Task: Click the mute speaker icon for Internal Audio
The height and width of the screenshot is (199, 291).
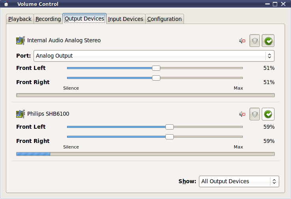Action: pyautogui.click(x=242, y=41)
